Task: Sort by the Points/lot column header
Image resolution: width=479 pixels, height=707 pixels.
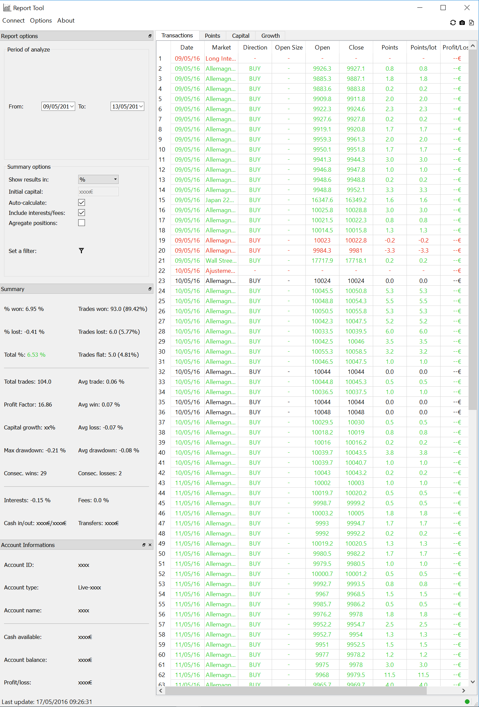Action: [x=423, y=47]
